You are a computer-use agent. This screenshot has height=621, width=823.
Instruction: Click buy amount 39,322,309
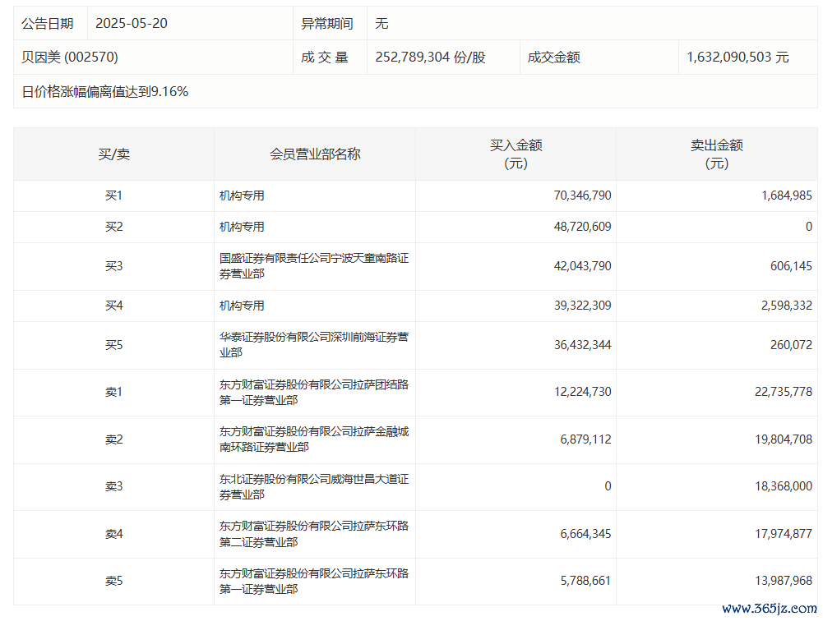(x=583, y=306)
